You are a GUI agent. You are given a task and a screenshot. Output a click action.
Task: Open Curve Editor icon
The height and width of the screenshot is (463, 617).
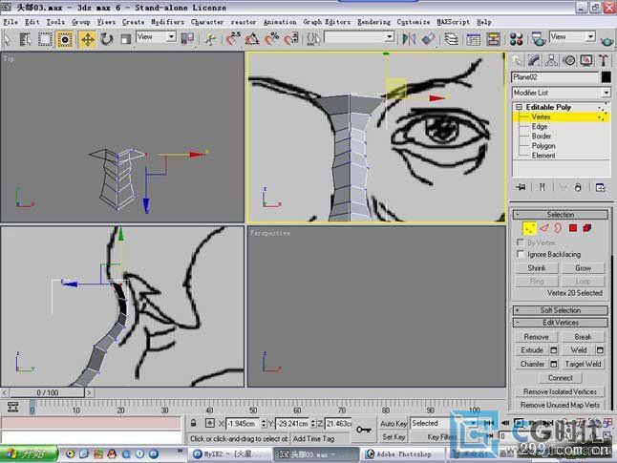[474, 39]
